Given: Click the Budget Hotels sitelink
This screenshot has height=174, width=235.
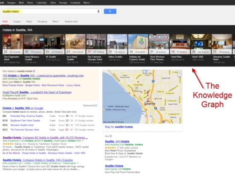Looking at the screenshot, I should click(x=32, y=85).
